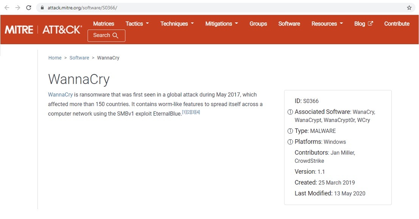Expand the Techniques dropdown
The image size is (419, 219).
177,24
